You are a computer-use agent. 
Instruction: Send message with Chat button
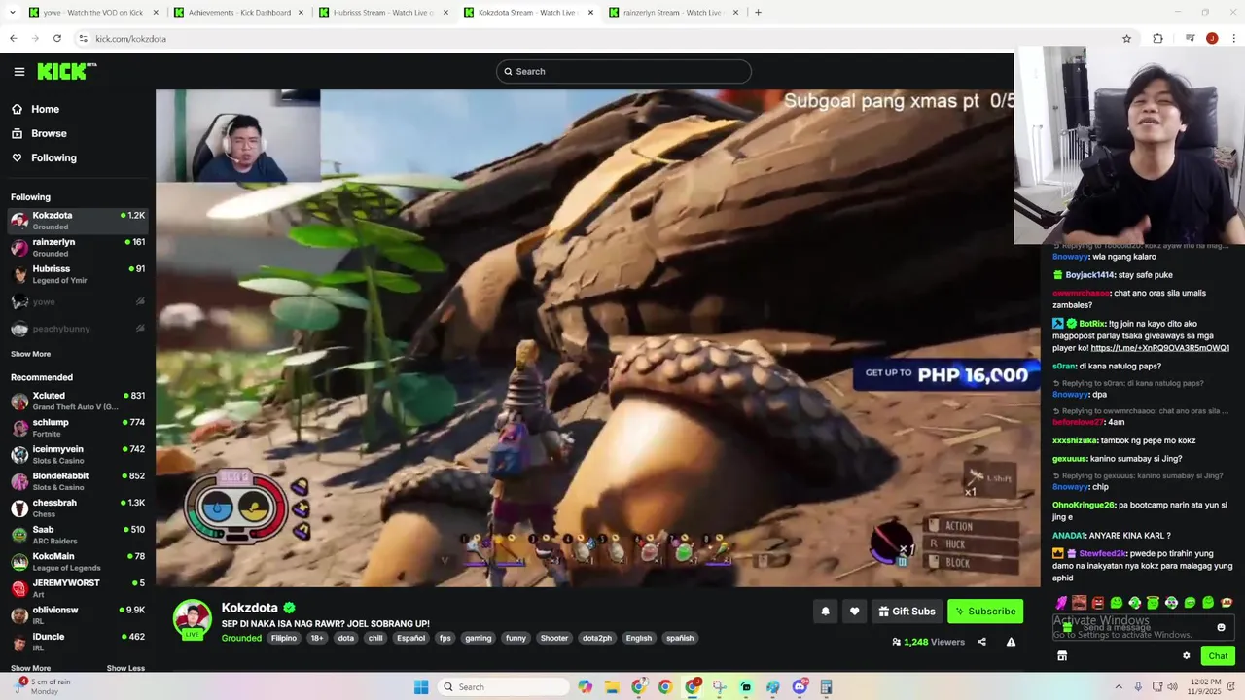tap(1218, 656)
